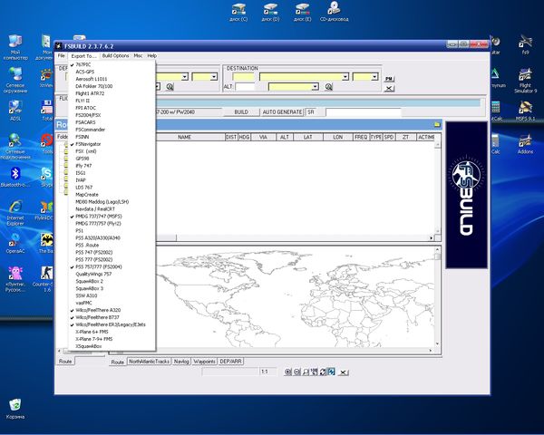Click the zoom-in icon below the map
The height and width of the screenshot is (435, 544).
click(288, 372)
